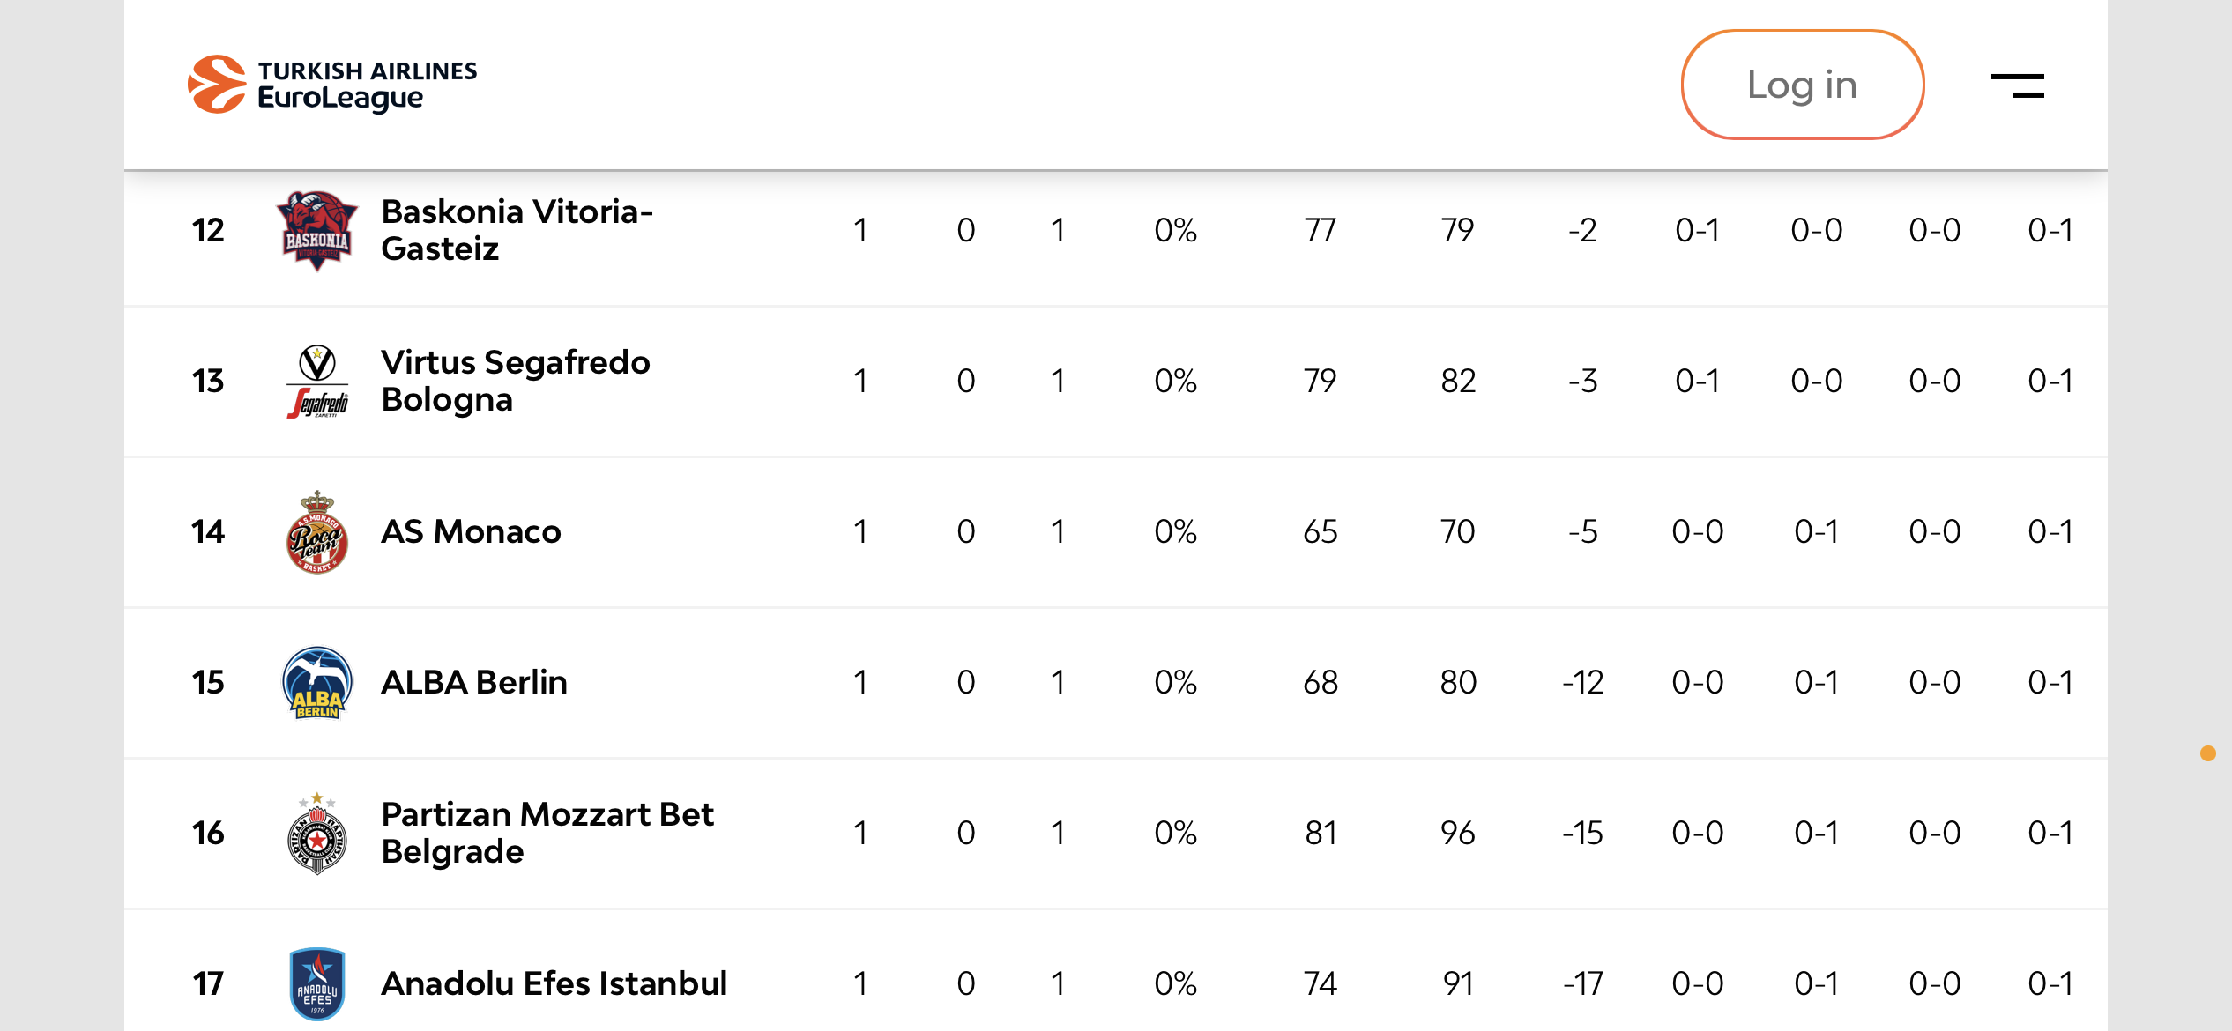
Task: Open Baskonia Vitoria-Gasteiz team page
Action: tap(517, 230)
